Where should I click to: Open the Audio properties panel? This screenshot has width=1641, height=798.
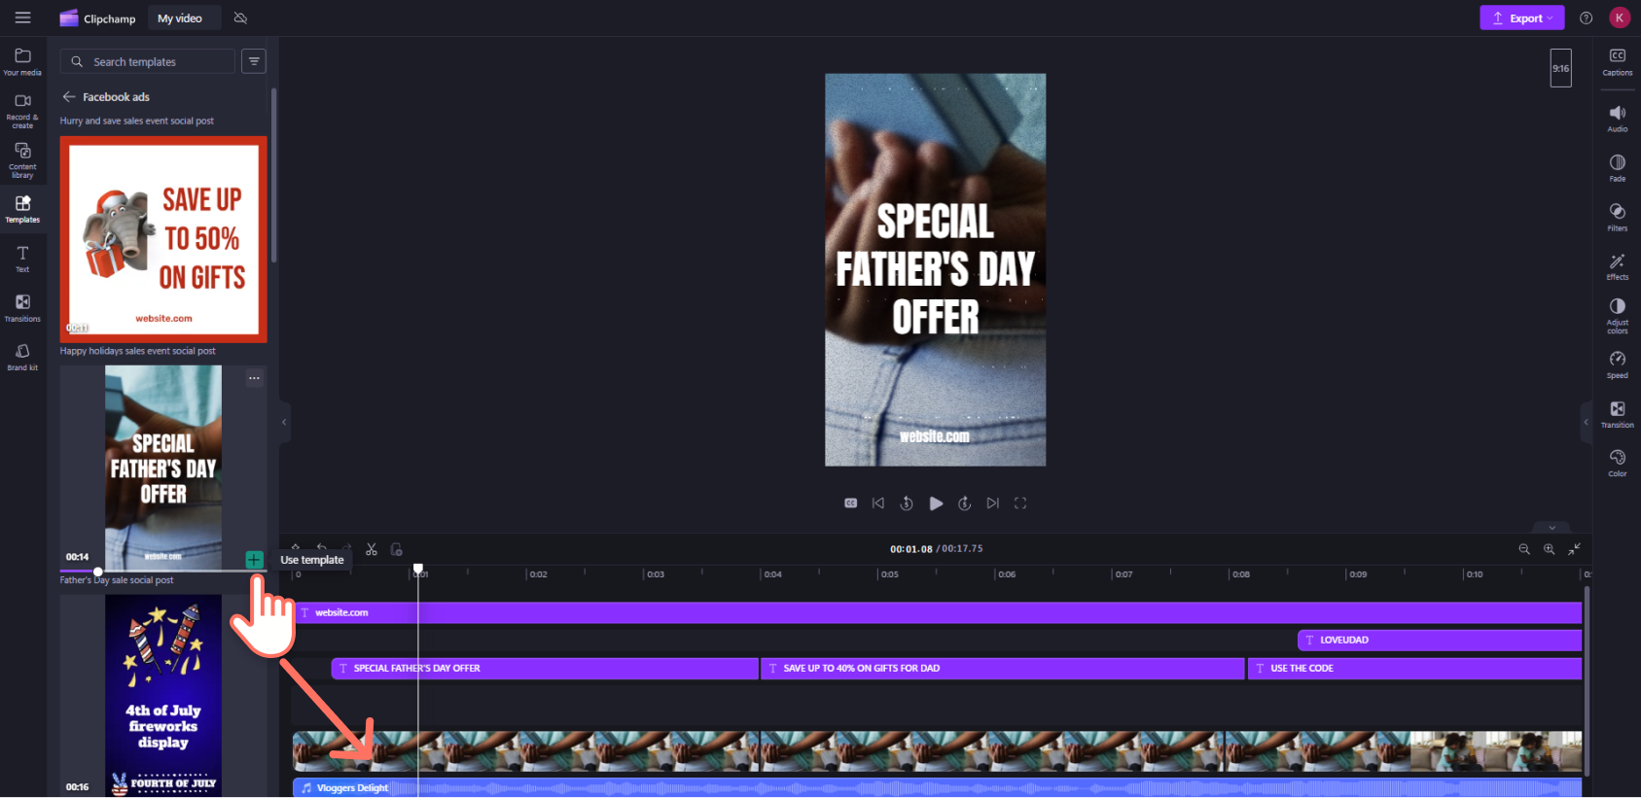coord(1617,118)
